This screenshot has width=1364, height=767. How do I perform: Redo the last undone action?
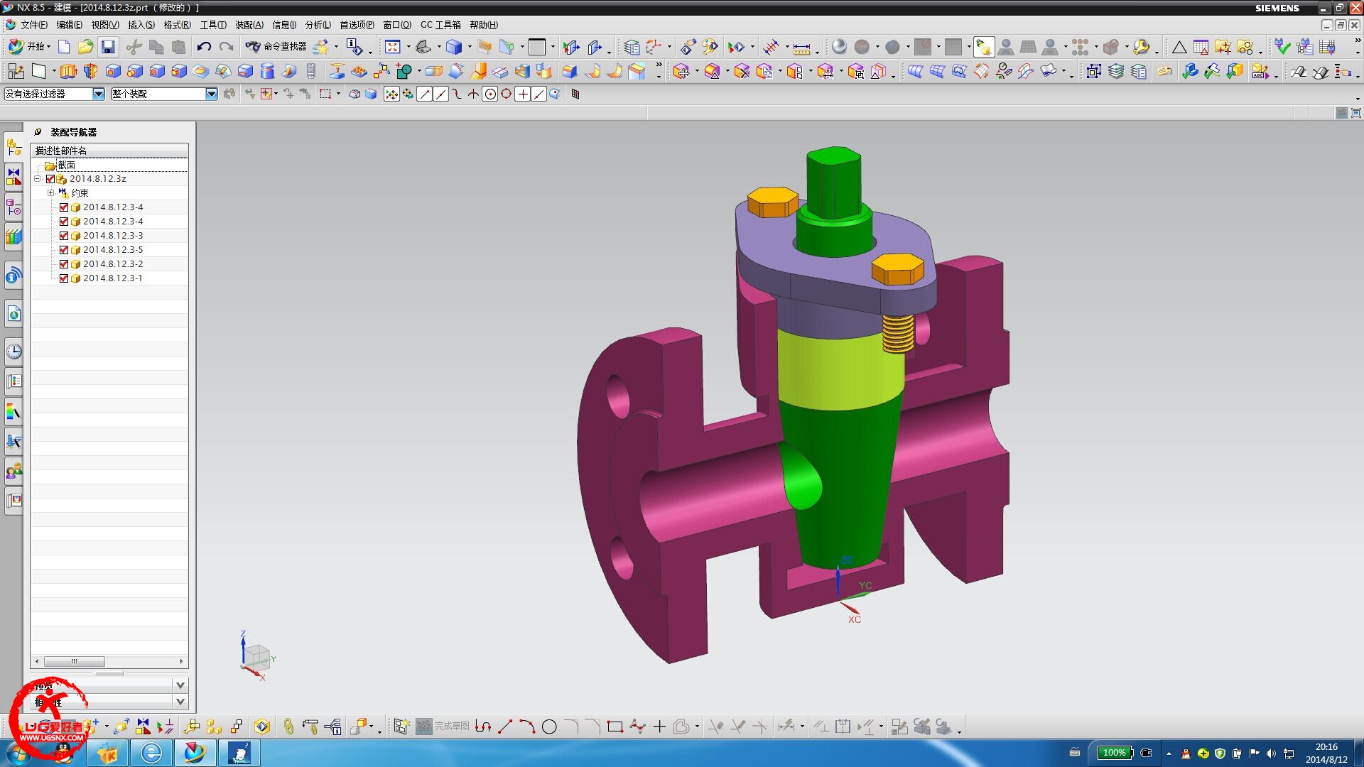point(227,47)
